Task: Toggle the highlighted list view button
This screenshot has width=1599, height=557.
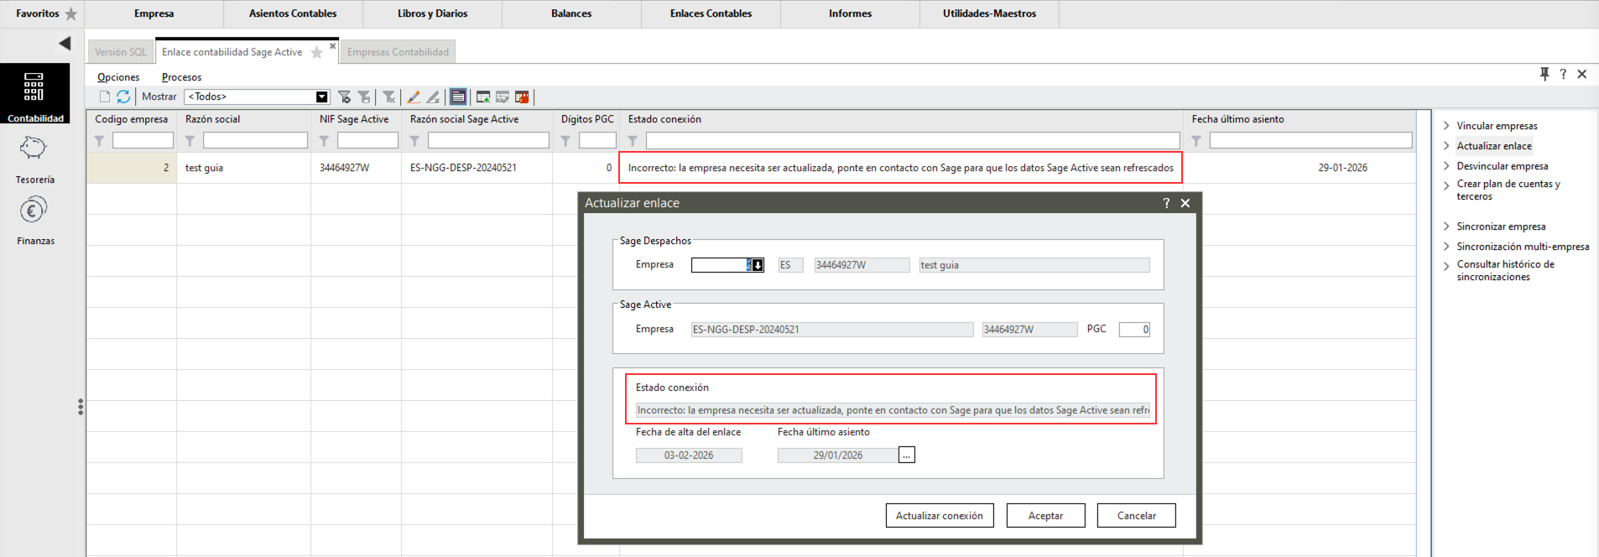Action: pyautogui.click(x=458, y=96)
